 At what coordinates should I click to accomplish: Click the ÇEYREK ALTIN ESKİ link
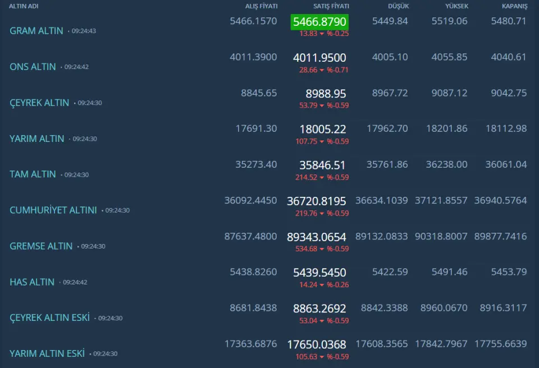click(x=49, y=318)
